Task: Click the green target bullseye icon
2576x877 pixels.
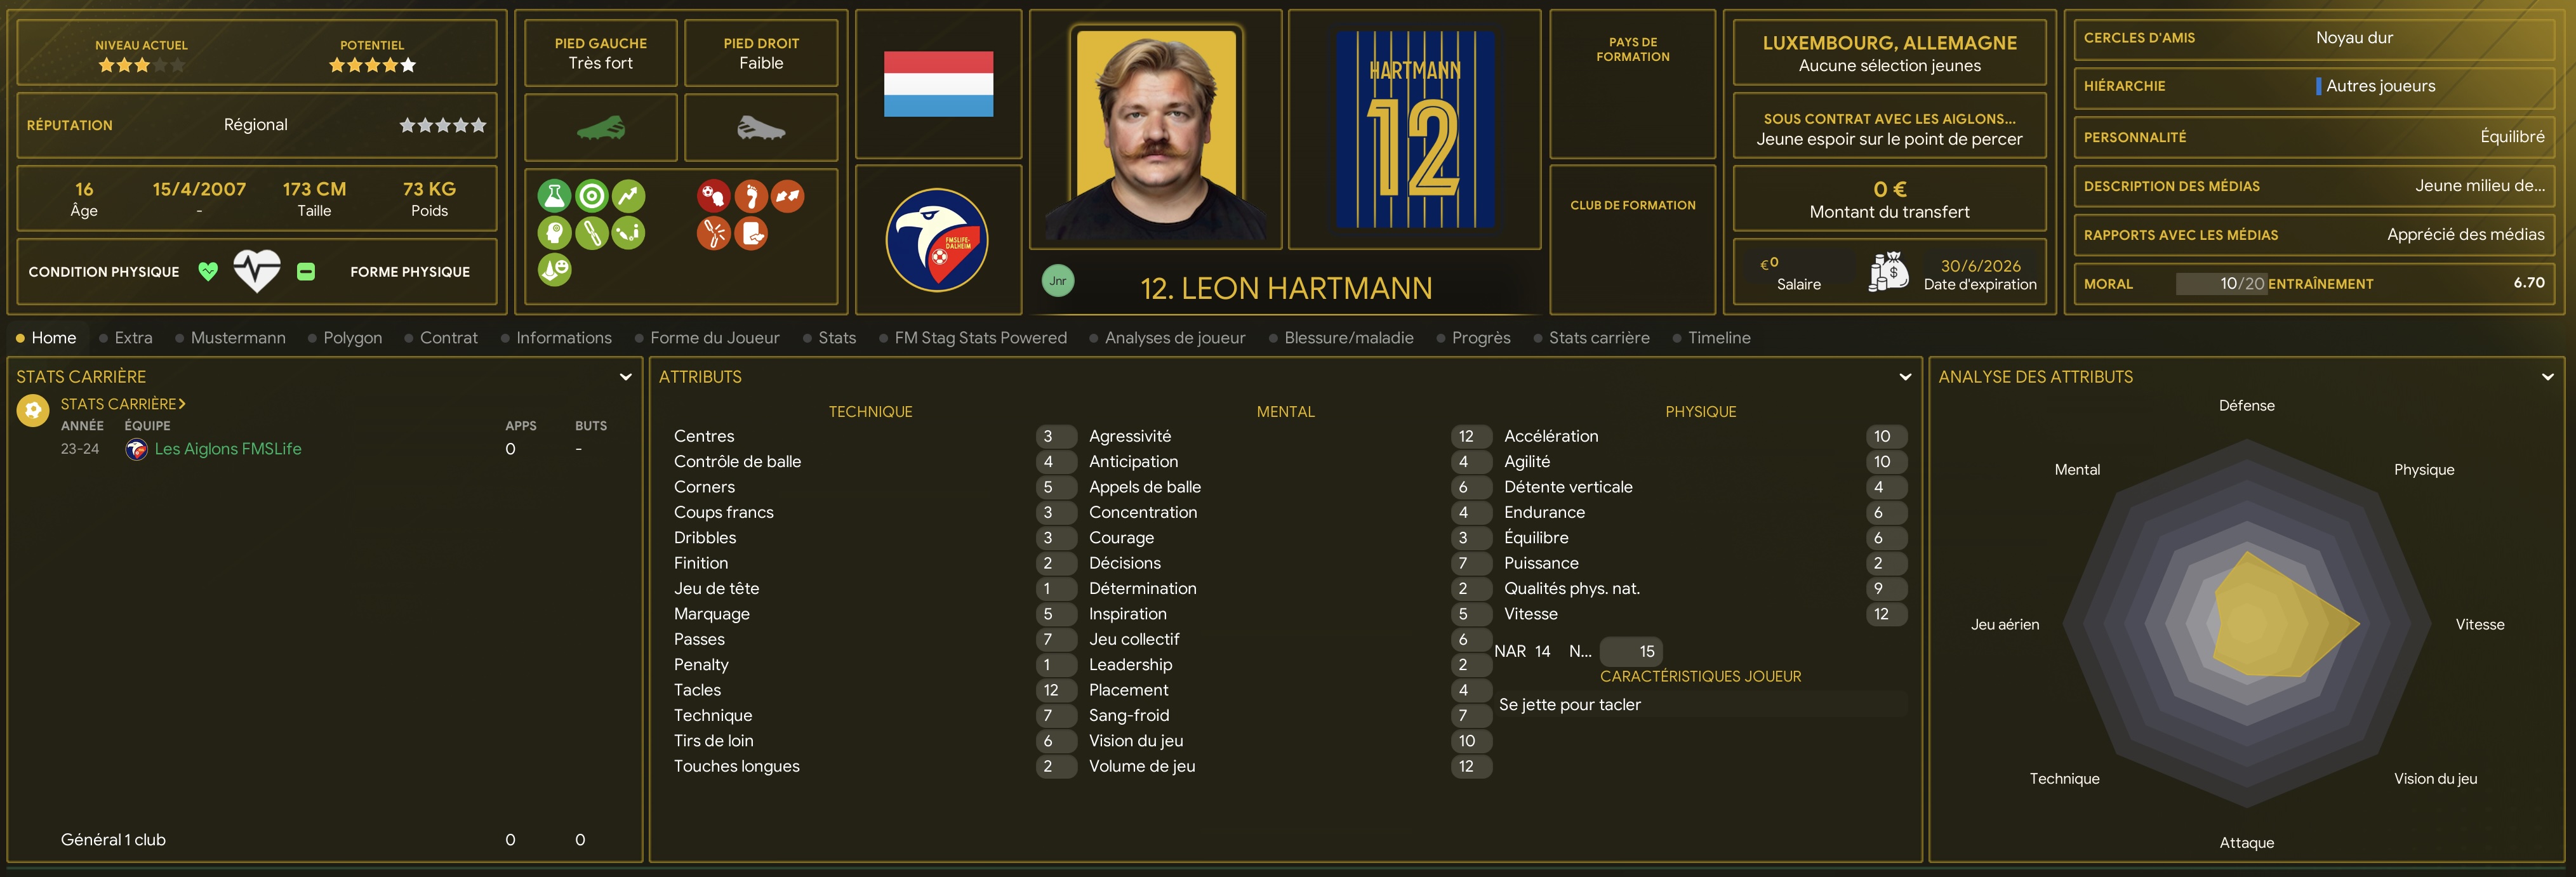Action: point(592,196)
